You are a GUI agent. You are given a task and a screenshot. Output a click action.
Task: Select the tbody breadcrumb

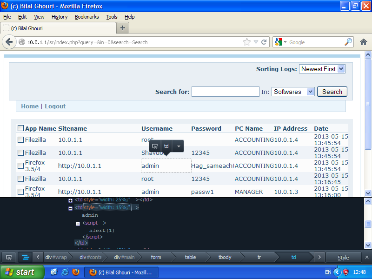pyautogui.click(x=225, y=257)
